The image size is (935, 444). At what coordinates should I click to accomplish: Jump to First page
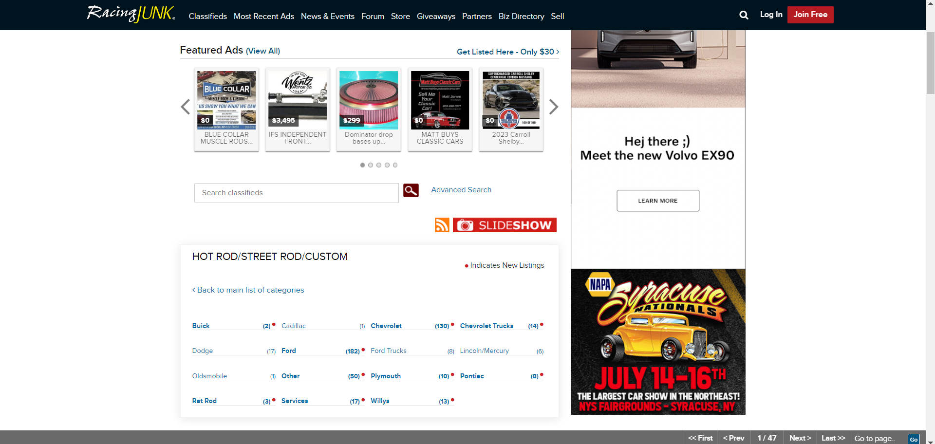click(x=700, y=438)
